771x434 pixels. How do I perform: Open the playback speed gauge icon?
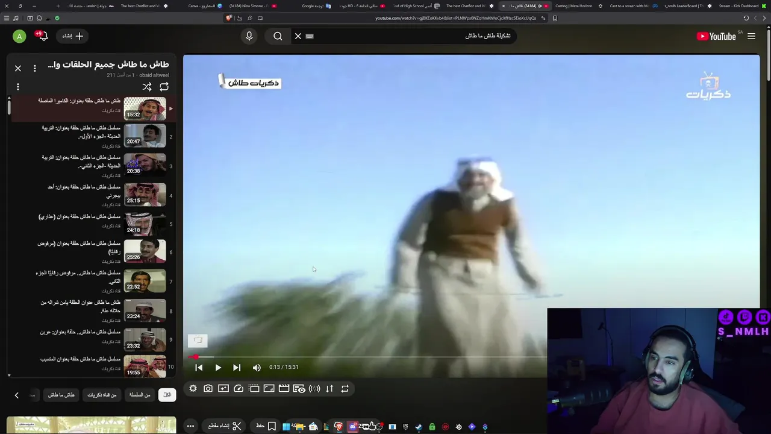coord(239,389)
